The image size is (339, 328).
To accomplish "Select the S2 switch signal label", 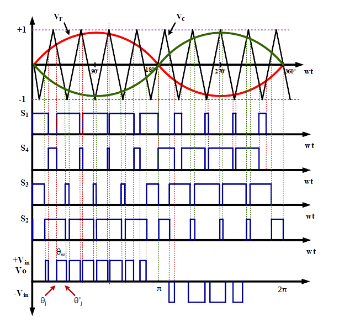I will (x=24, y=219).
